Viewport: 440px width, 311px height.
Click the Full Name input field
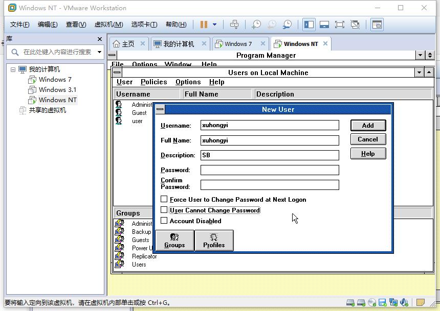[270, 140]
